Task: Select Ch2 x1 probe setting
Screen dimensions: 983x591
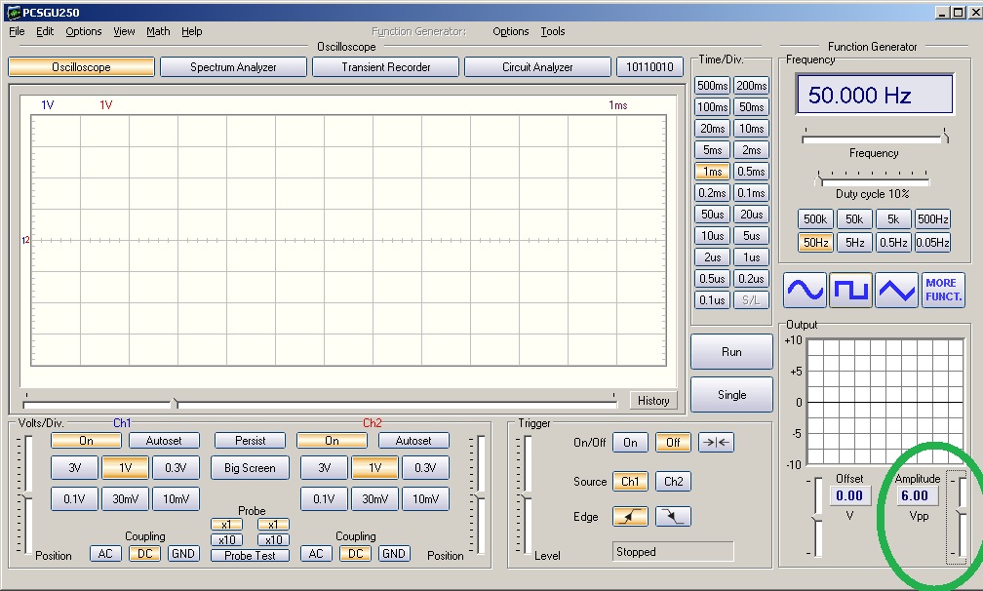Action: [273, 525]
